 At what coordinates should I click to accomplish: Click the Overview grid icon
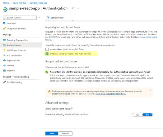(4, 23)
